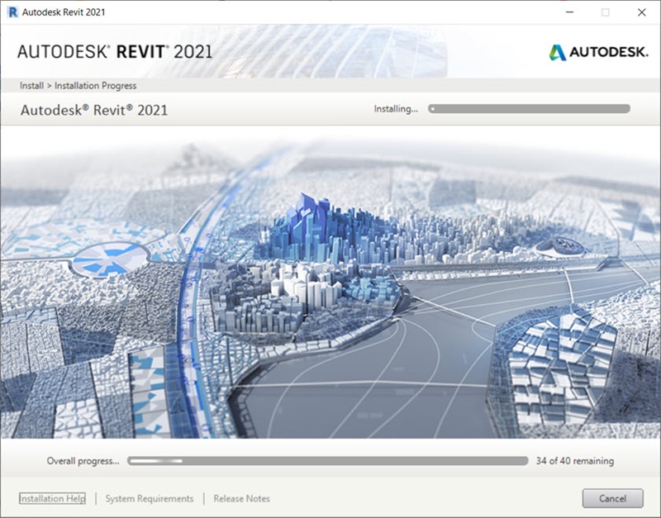Click the disabled maximize window button
This screenshot has height=518, width=661.
pos(605,12)
